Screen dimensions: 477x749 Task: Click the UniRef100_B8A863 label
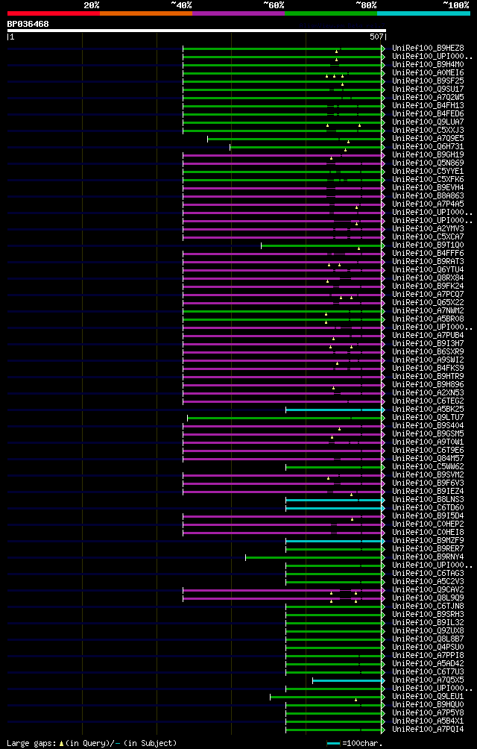click(x=428, y=196)
